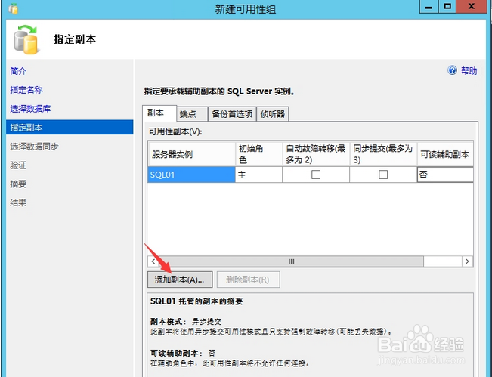The image size is (492, 377).
Task: Click the left arrow of horizontal scrollbar
Action: pos(153,261)
